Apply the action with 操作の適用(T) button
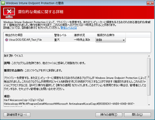 [109, 115]
